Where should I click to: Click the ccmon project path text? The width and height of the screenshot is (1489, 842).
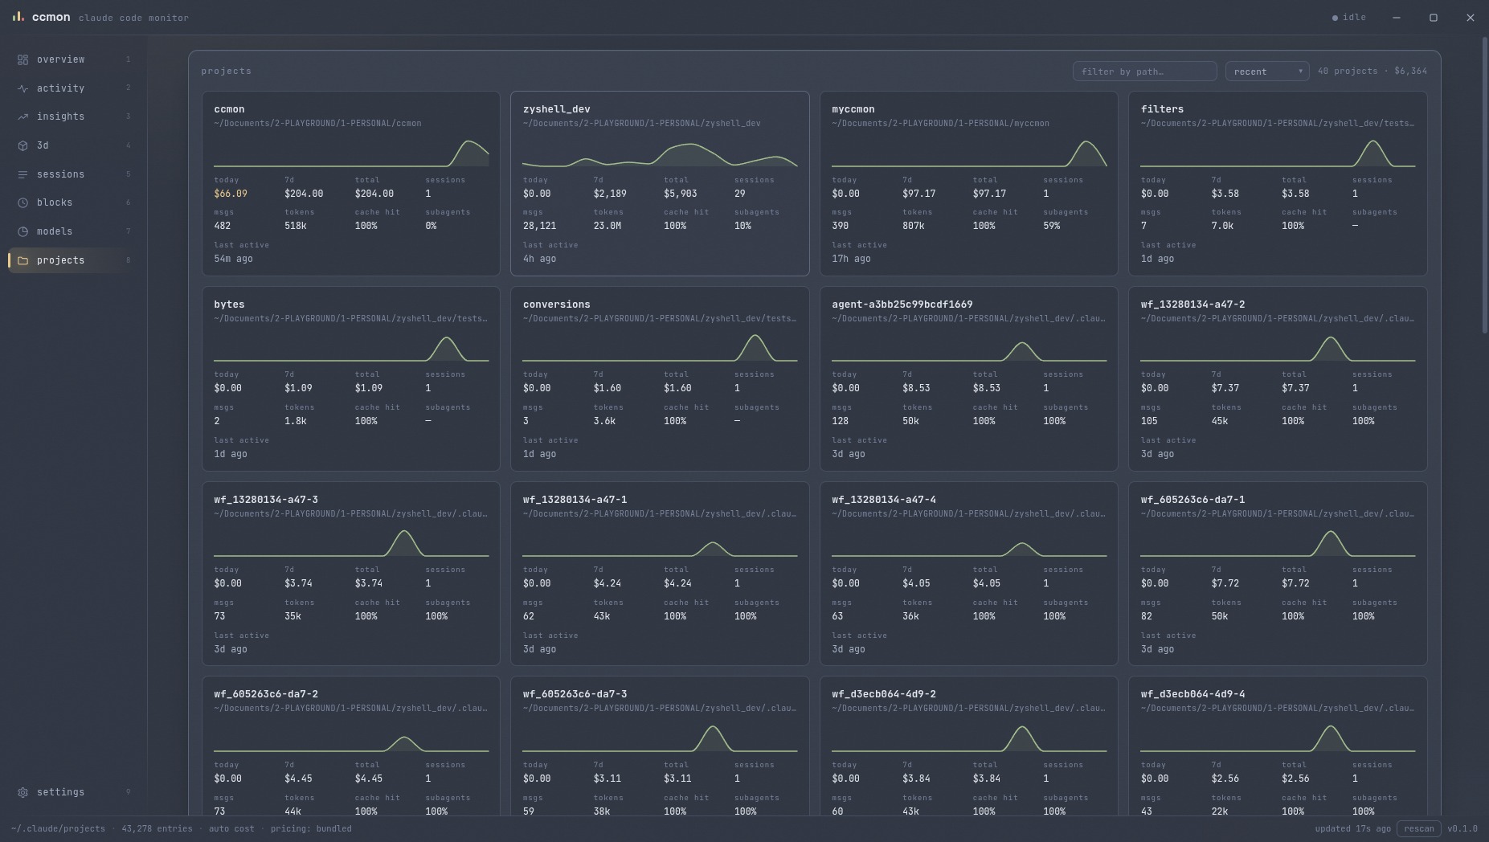pyautogui.click(x=317, y=124)
